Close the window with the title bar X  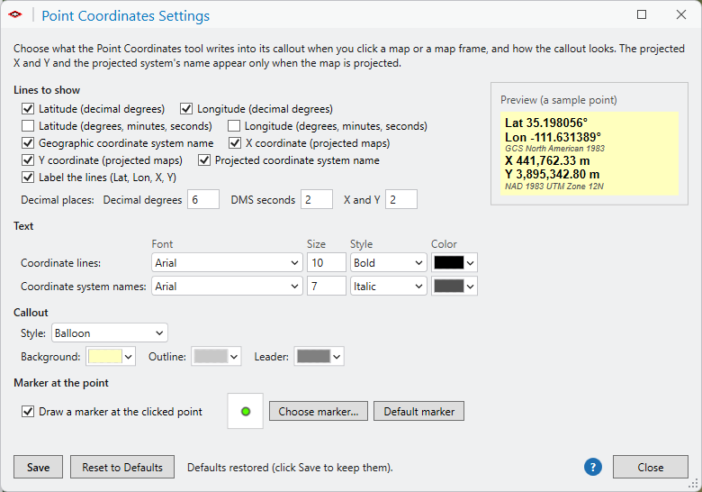tap(681, 14)
